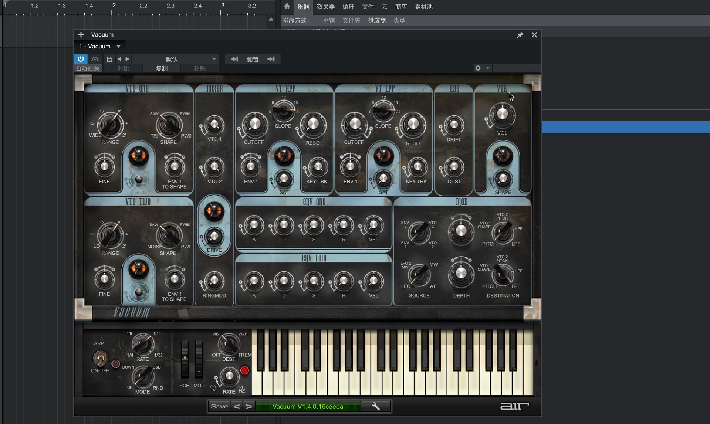
Task: Click the plus icon beside Vacuum title
Action: click(81, 35)
